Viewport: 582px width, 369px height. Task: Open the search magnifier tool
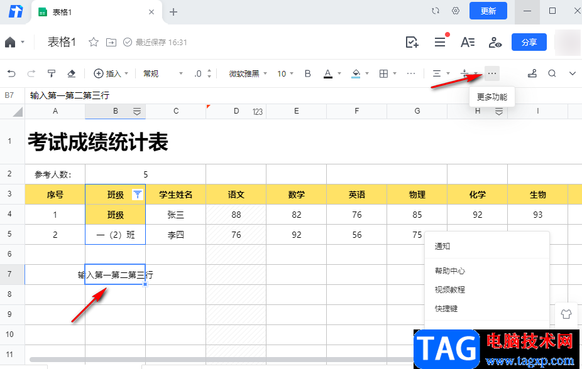[x=552, y=73]
